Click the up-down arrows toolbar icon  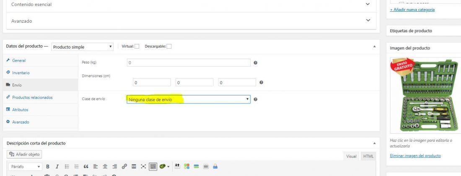point(177,166)
